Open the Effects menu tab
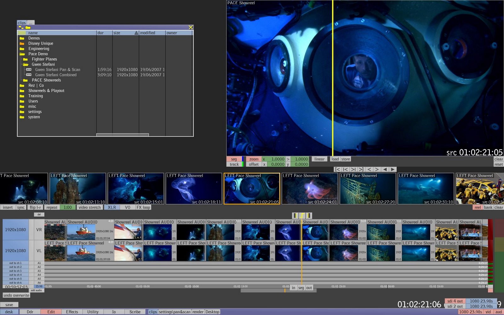The image size is (504, 315). 72,312
